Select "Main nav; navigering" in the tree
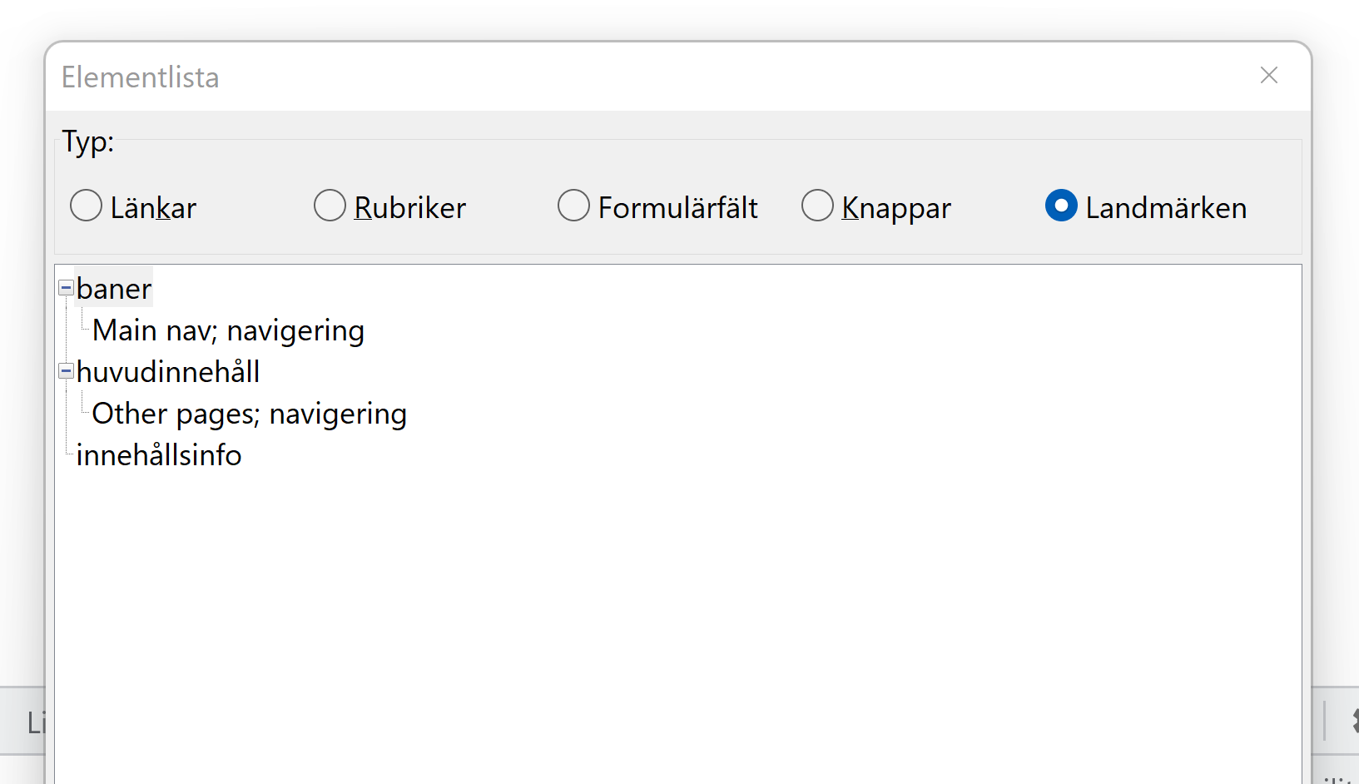 click(x=227, y=330)
